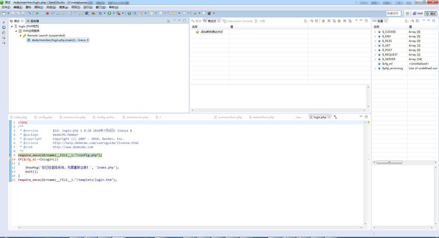Add a new expression via green plus icon
Image resolution: width=439 pixels, height=238 pixels.
[323, 21]
